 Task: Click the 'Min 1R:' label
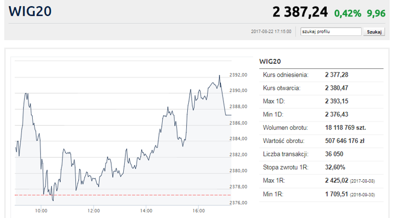[273, 194]
